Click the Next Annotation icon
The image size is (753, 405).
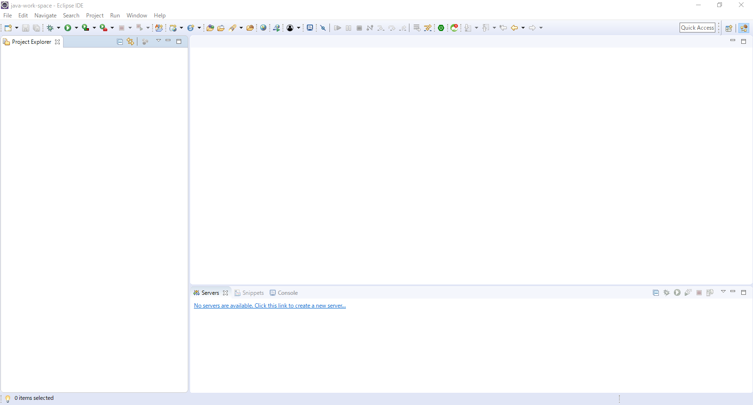click(x=468, y=28)
